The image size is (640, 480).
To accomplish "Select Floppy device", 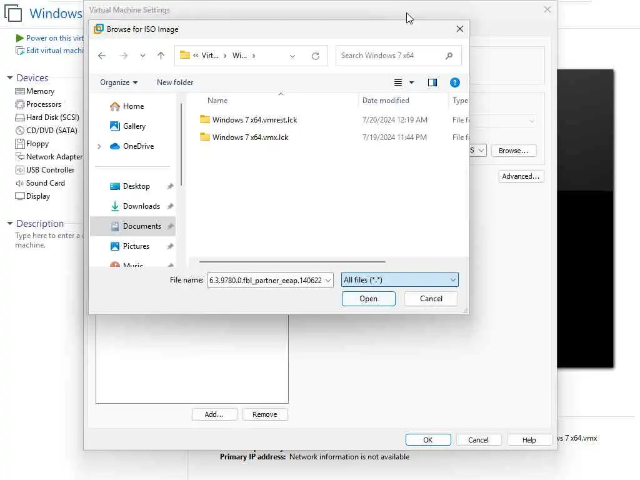I will (32, 144).
